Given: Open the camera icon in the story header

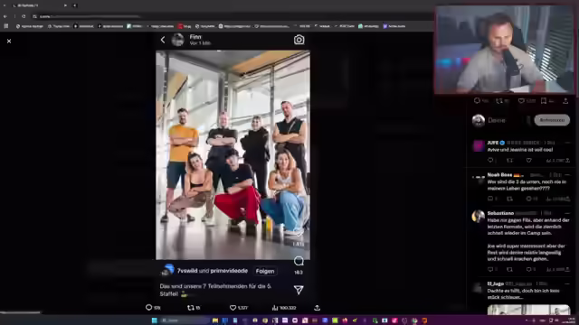Looking at the screenshot, I should (x=299, y=40).
